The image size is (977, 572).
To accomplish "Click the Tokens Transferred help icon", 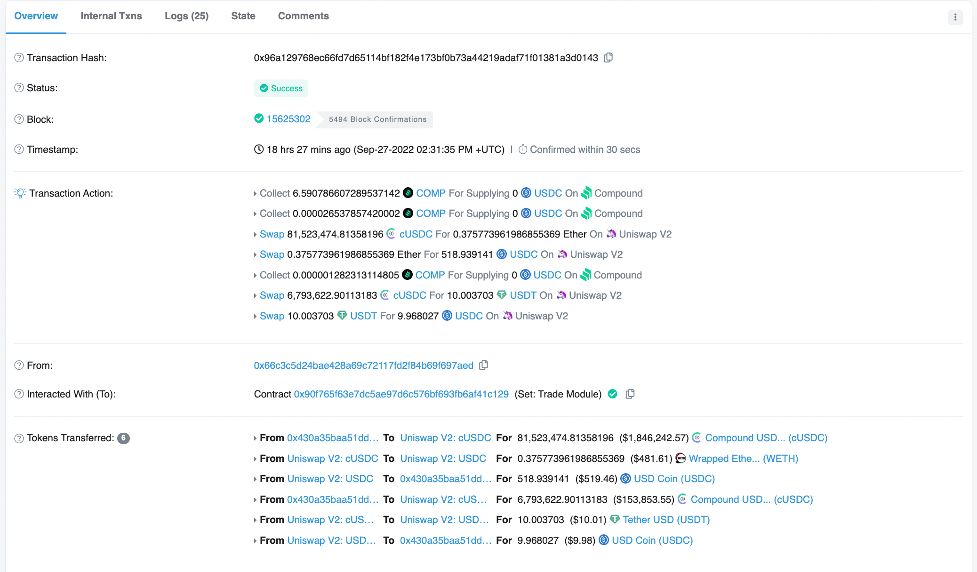I will [x=19, y=438].
